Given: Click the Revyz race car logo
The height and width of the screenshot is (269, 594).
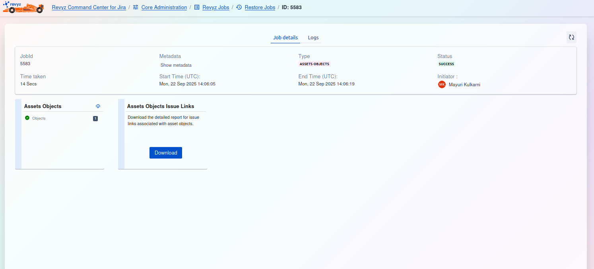Looking at the screenshot, I should pyautogui.click(x=23, y=8).
